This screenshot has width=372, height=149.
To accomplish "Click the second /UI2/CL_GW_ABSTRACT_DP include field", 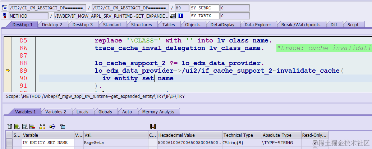I will click(x=130, y=8).
